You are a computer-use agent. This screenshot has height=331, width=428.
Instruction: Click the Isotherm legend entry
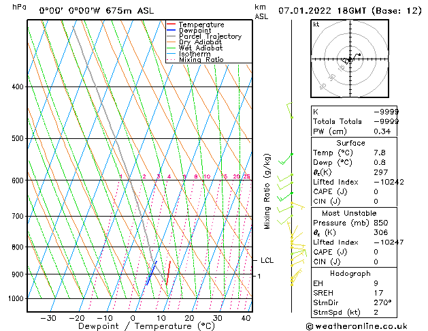194,54
